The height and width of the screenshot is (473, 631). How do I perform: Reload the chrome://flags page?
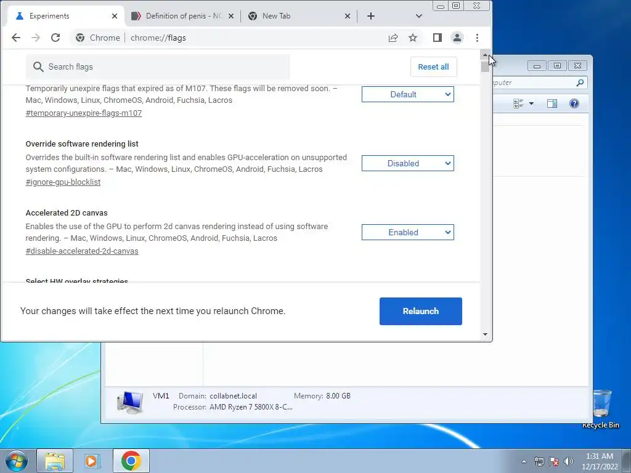(x=55, y=38)
